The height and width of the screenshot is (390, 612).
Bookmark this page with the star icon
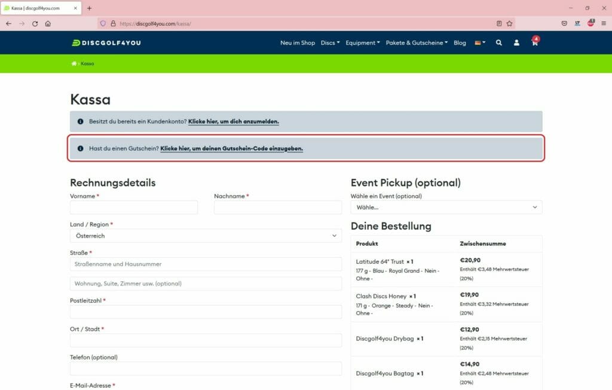509,24
